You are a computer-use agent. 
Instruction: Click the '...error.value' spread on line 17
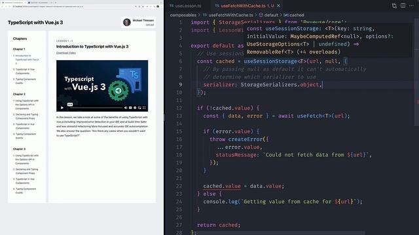tap(239, 147)
